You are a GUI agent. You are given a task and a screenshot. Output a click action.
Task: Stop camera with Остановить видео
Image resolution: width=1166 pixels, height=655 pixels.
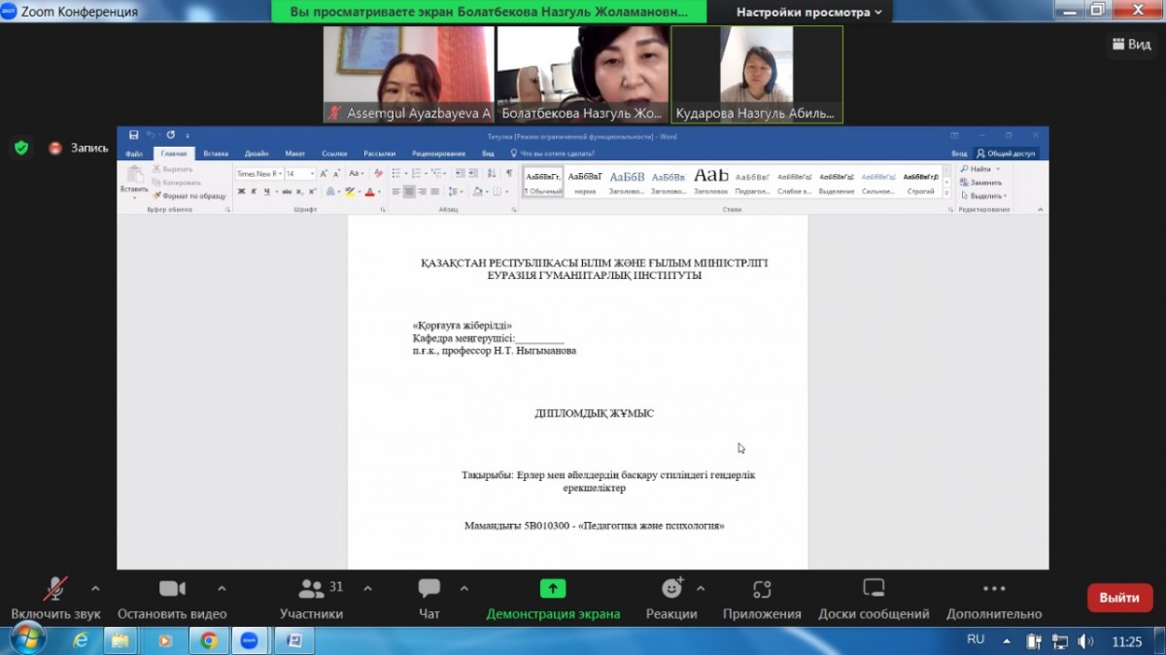[x=172, y=589]
